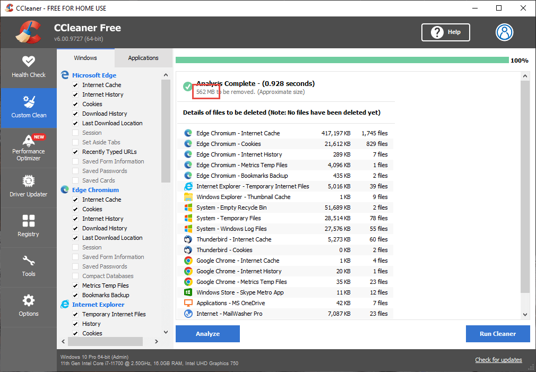Viewport: 536px width, 372px height.
Task: Open the Help button
Action: 445,32
